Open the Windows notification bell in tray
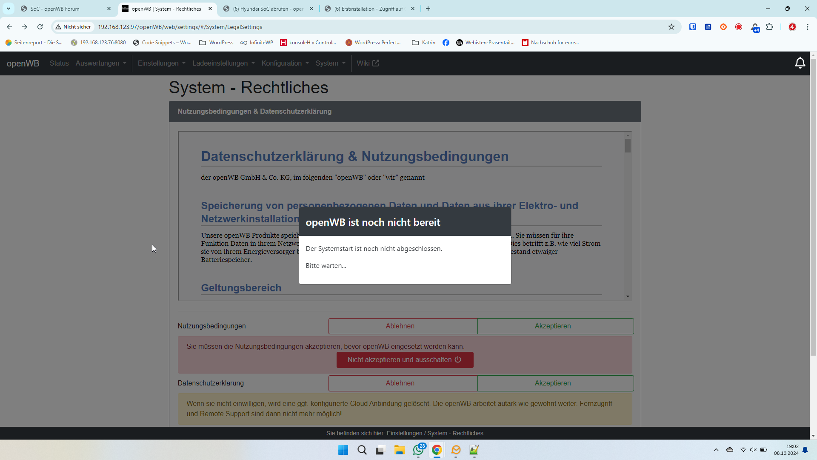This screenshot has width=817, height=460. click(x=805, y=450)
